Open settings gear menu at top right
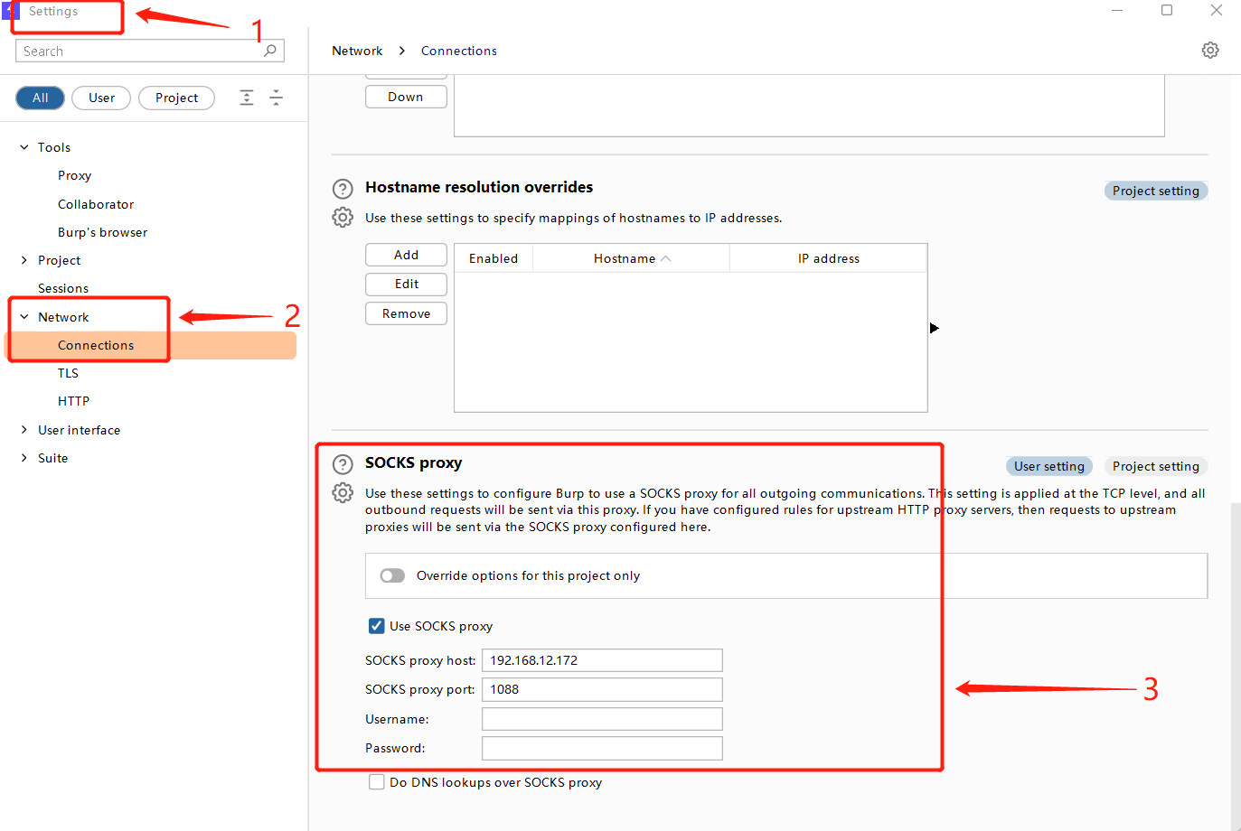This screenshot has height=831, width=1241. point(1210,51)
